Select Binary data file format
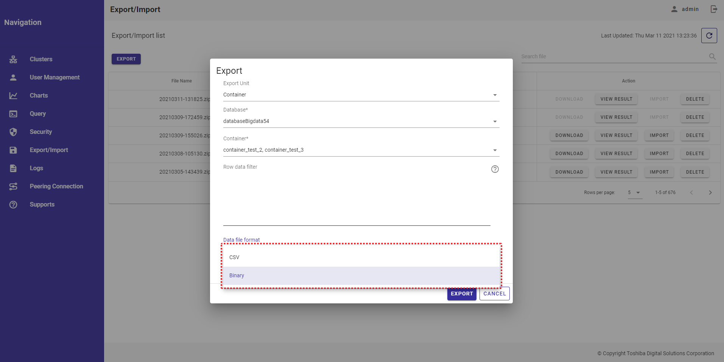The width and height of the screenshot is (724, 362). (361, 275)
